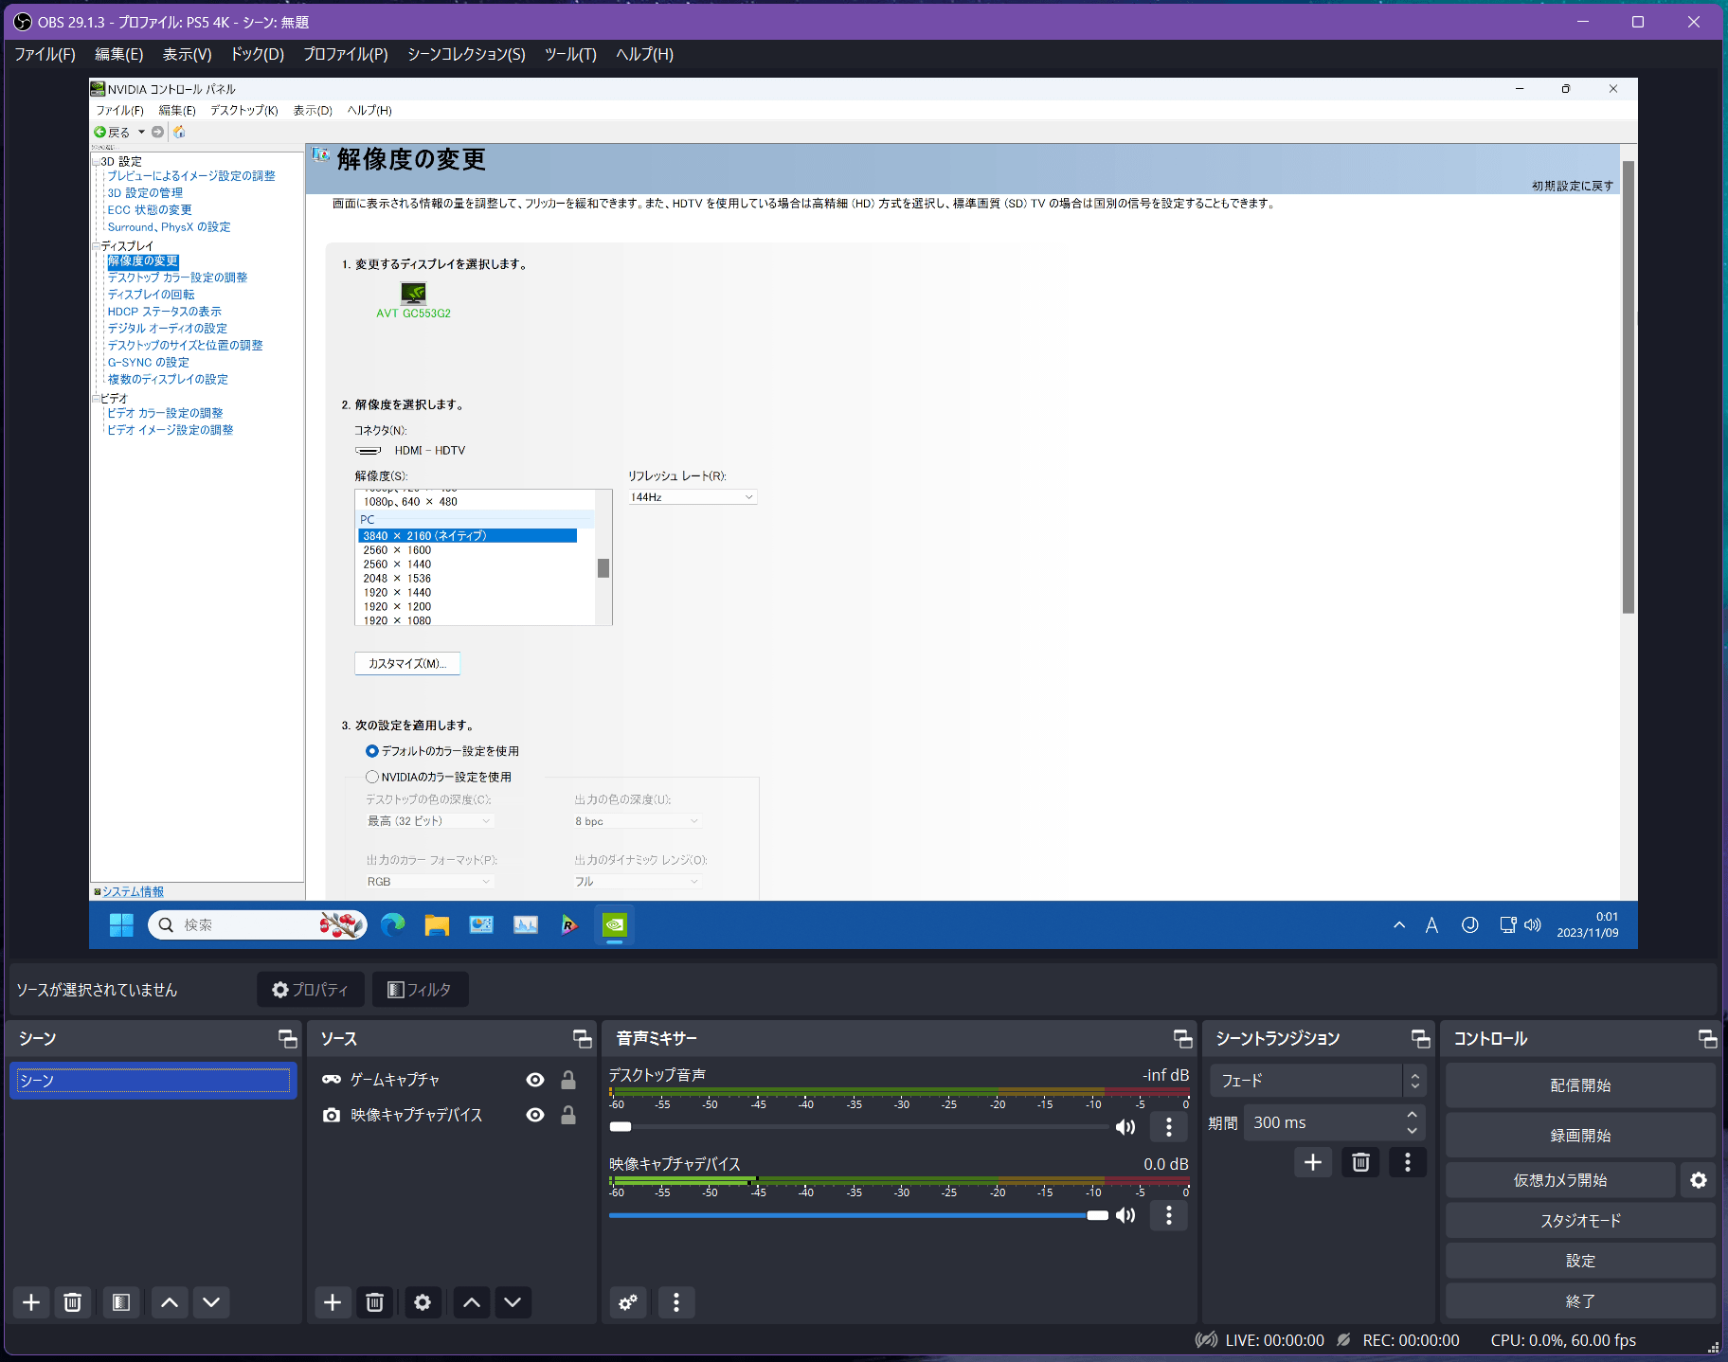Select NVIDIAのカラー設定を使用 radio button

tap(371, 777)
